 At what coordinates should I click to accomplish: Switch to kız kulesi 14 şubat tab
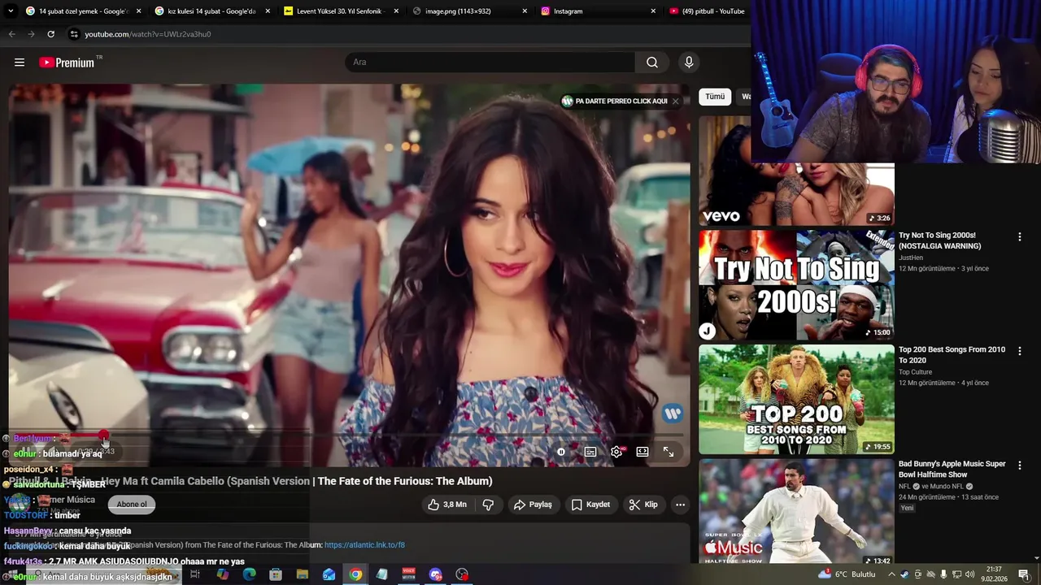(x=211, y=11)
